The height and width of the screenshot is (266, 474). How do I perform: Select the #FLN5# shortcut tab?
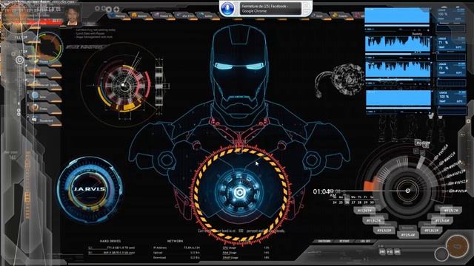coord(431,231)
